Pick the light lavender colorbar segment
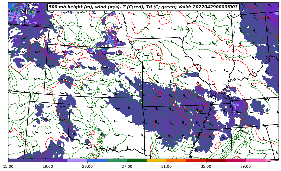Image resolution: width=281 pixels, height=171 pixels. click(77, 160)
